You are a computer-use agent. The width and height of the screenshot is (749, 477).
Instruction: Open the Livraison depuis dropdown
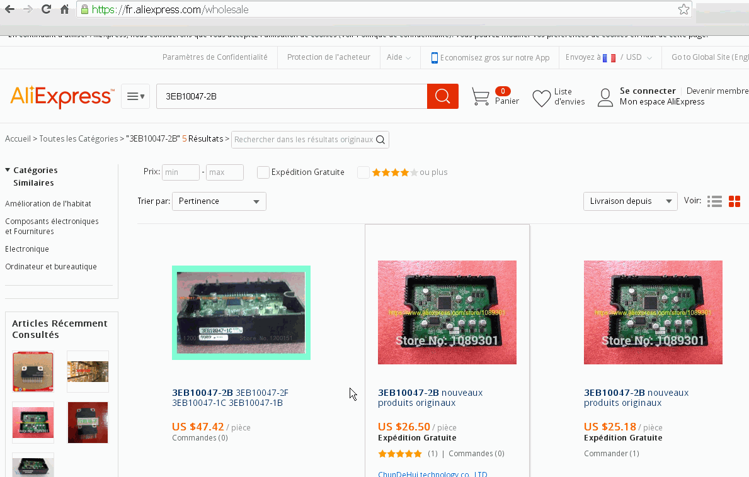(x=630, y=201)
